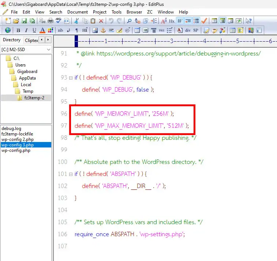The image size is (277, 261).
Task: Open the special character dropdown
Action: pos(128,30)
